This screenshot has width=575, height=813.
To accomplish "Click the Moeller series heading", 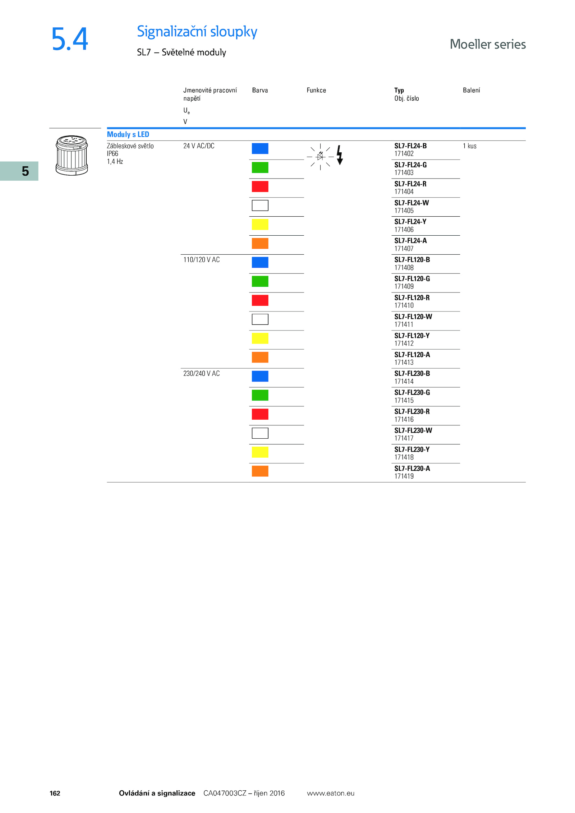I will [x=487, y=44].
